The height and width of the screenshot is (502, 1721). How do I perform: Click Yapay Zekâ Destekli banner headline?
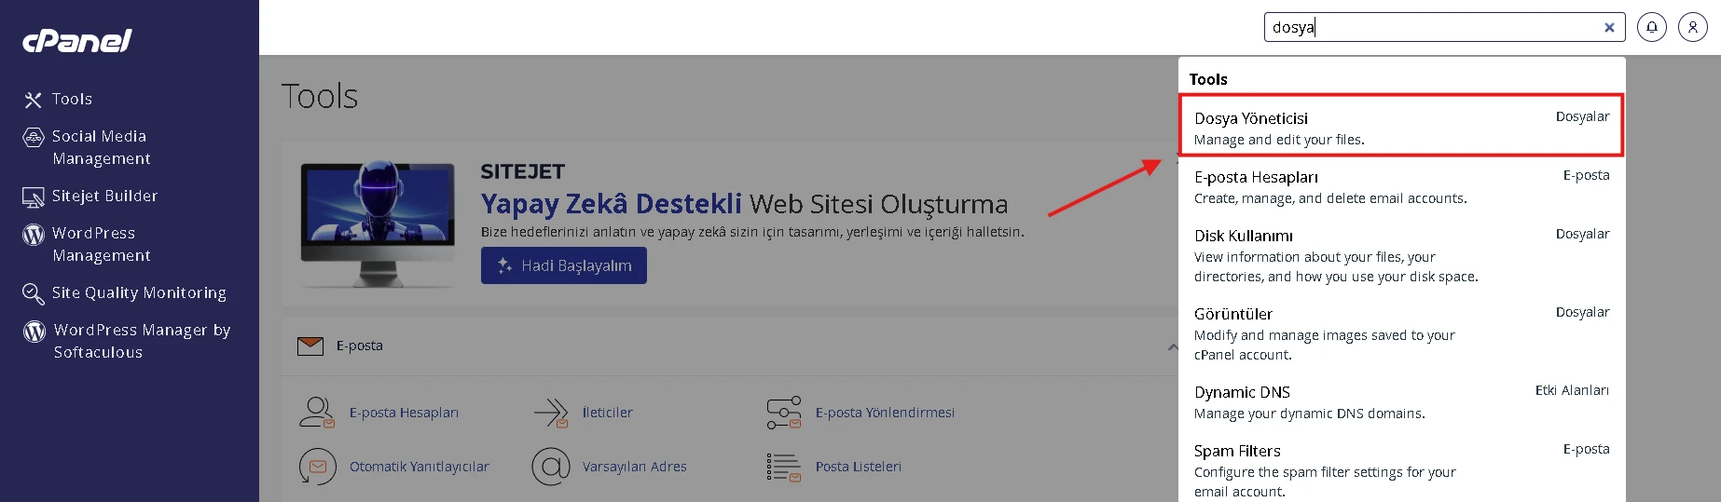pos(611,203)
